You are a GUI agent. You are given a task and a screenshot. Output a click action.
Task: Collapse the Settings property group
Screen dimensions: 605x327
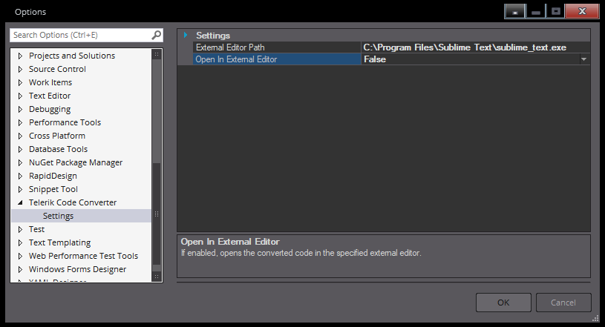click(x=185, y=35)
